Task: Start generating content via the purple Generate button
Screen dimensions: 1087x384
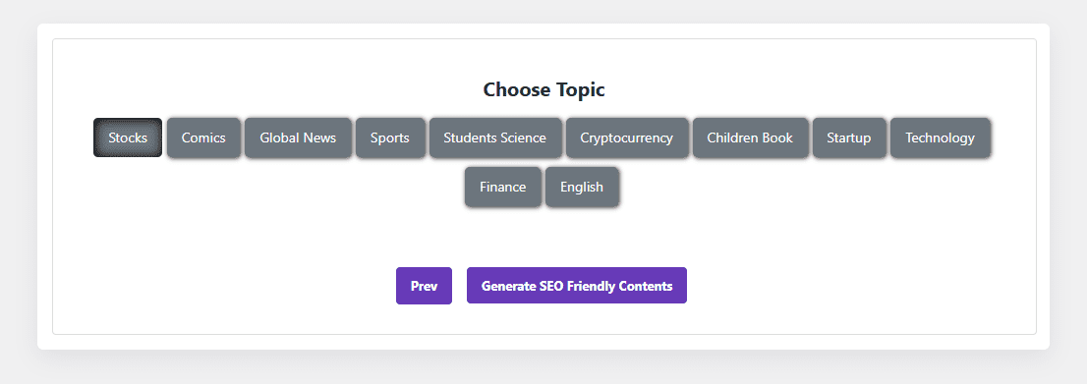Action: click(x=577, y=286)
